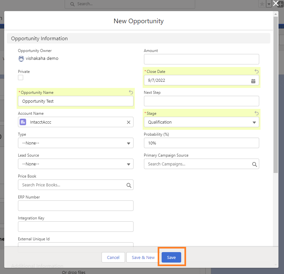Cancel the new opportunity dialog

[113, 257]
